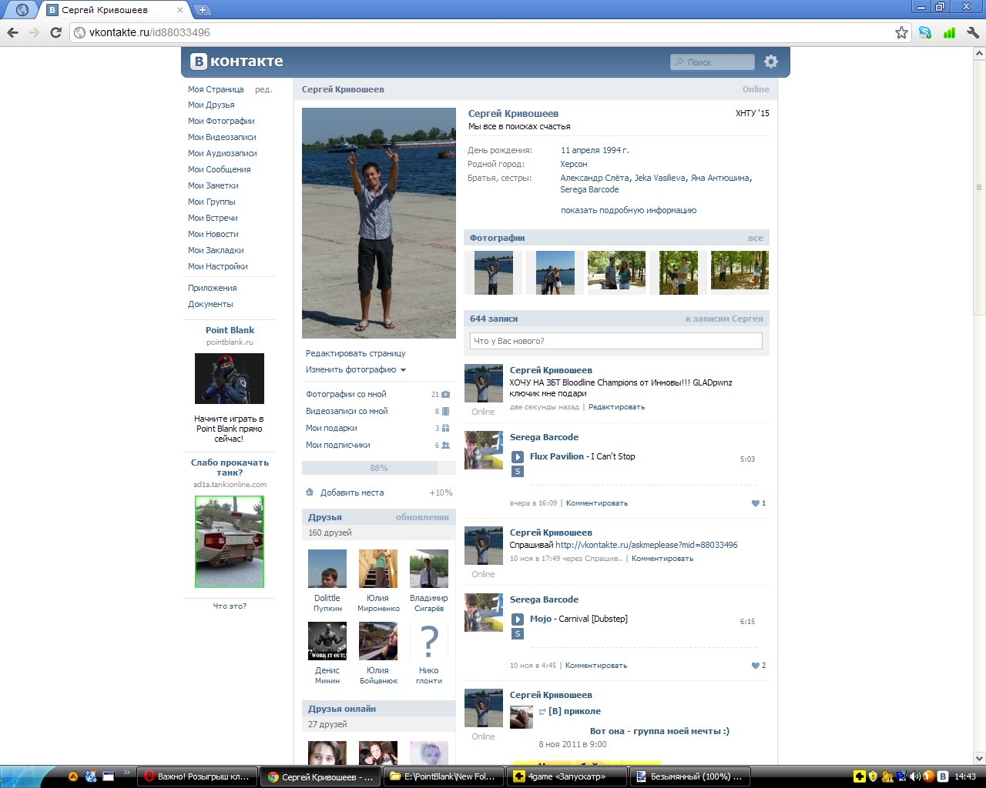Open Мои Фотографии in left menu

[x=221, y=122]
